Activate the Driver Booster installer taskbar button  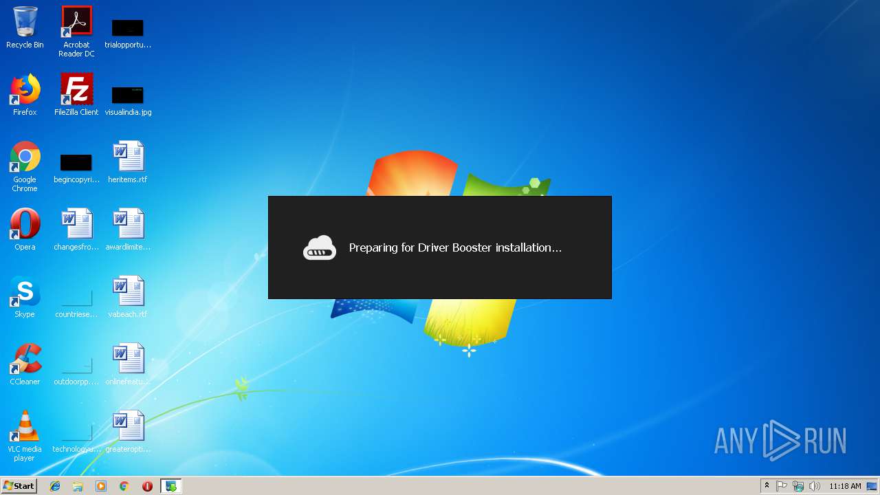pos(170,486)
